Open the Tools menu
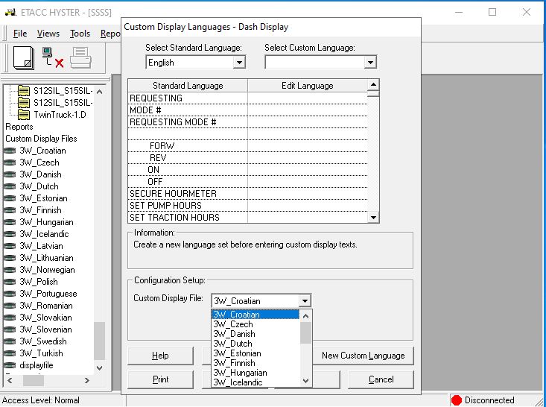Viewport: 546px width, 407px height. point(80,34)
